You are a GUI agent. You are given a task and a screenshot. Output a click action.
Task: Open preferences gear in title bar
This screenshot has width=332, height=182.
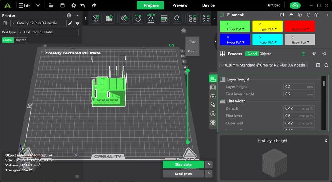point(73,5)
